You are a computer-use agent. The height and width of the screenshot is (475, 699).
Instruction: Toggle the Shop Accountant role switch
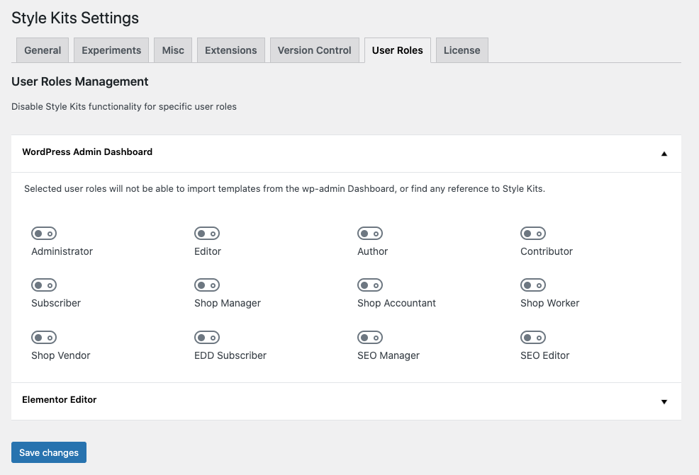pyautogui.click(x=370, y=285)
